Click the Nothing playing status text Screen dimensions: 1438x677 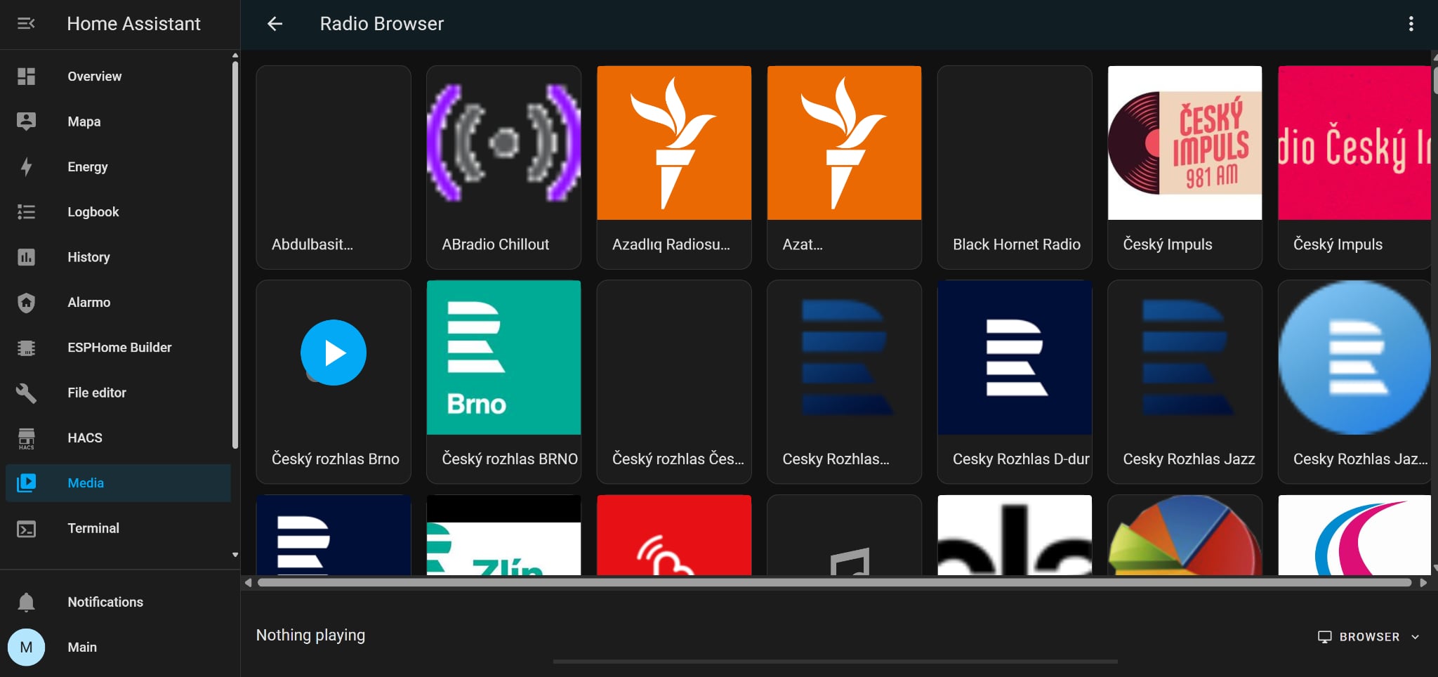tap(310, 636)
